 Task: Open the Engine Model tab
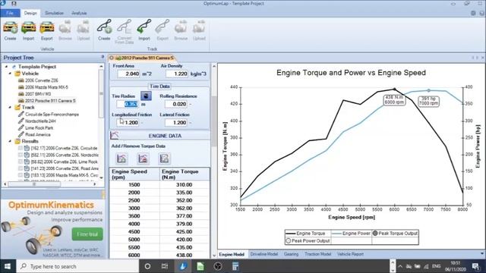(232, 254)
